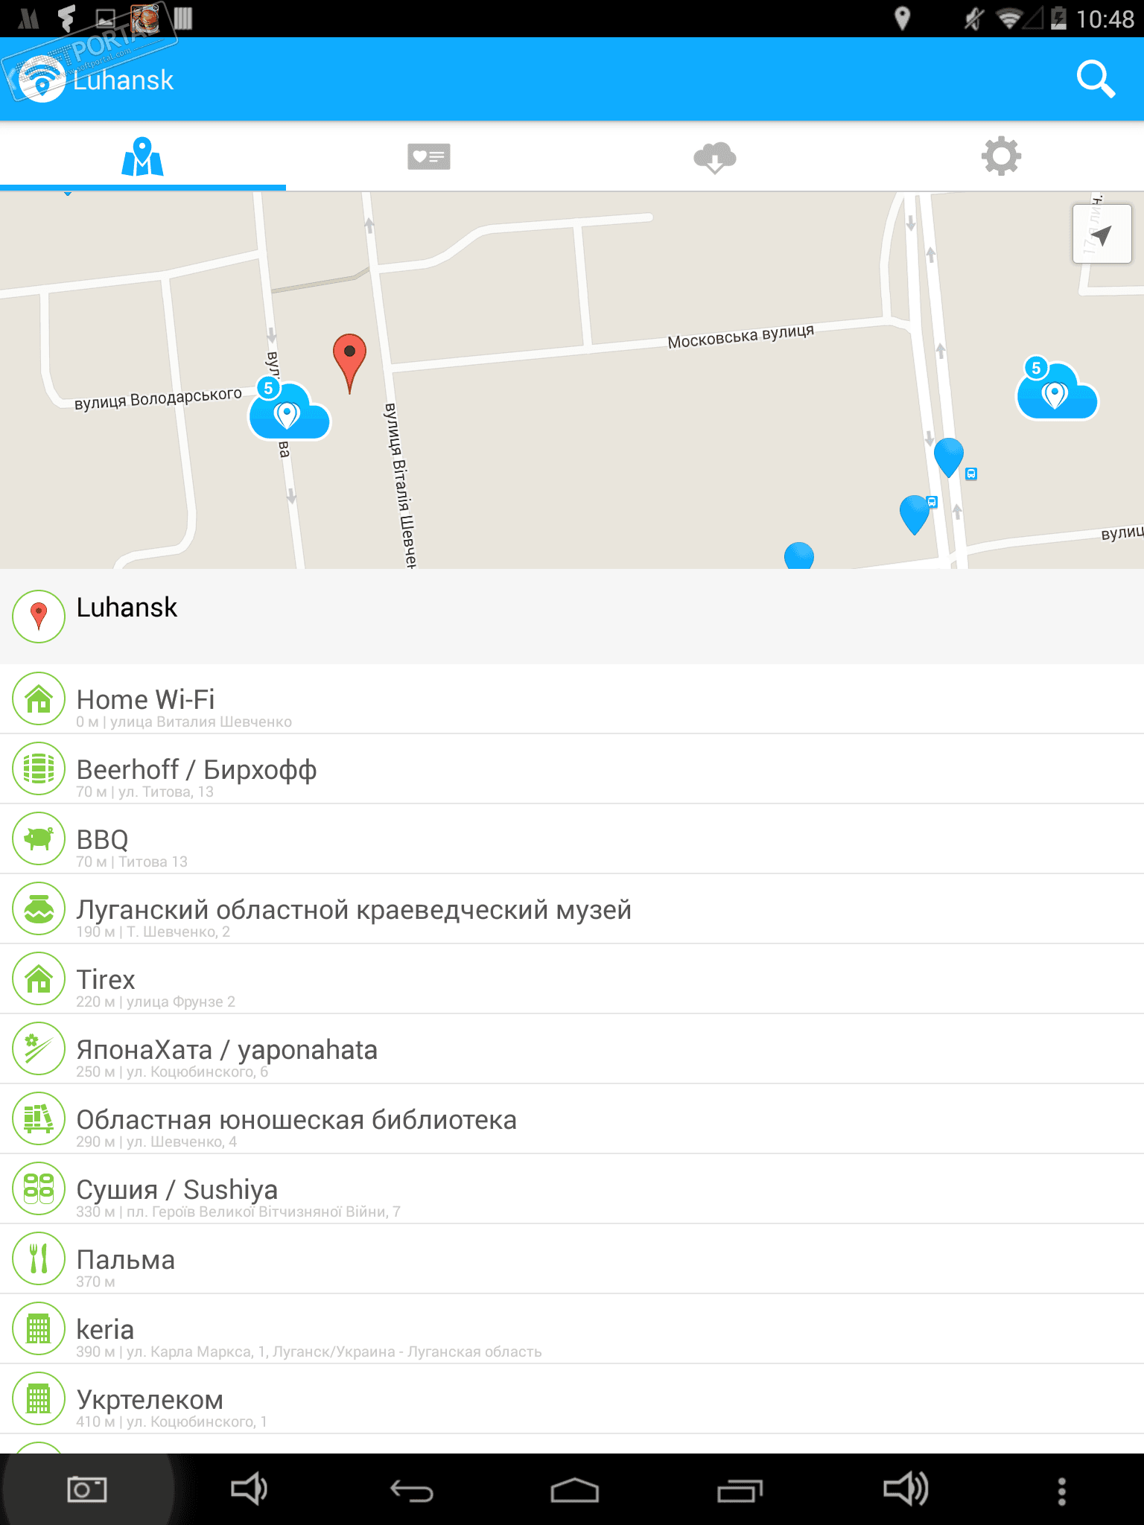
Task: Open the cloud download tab
Action: click(715, 156)
